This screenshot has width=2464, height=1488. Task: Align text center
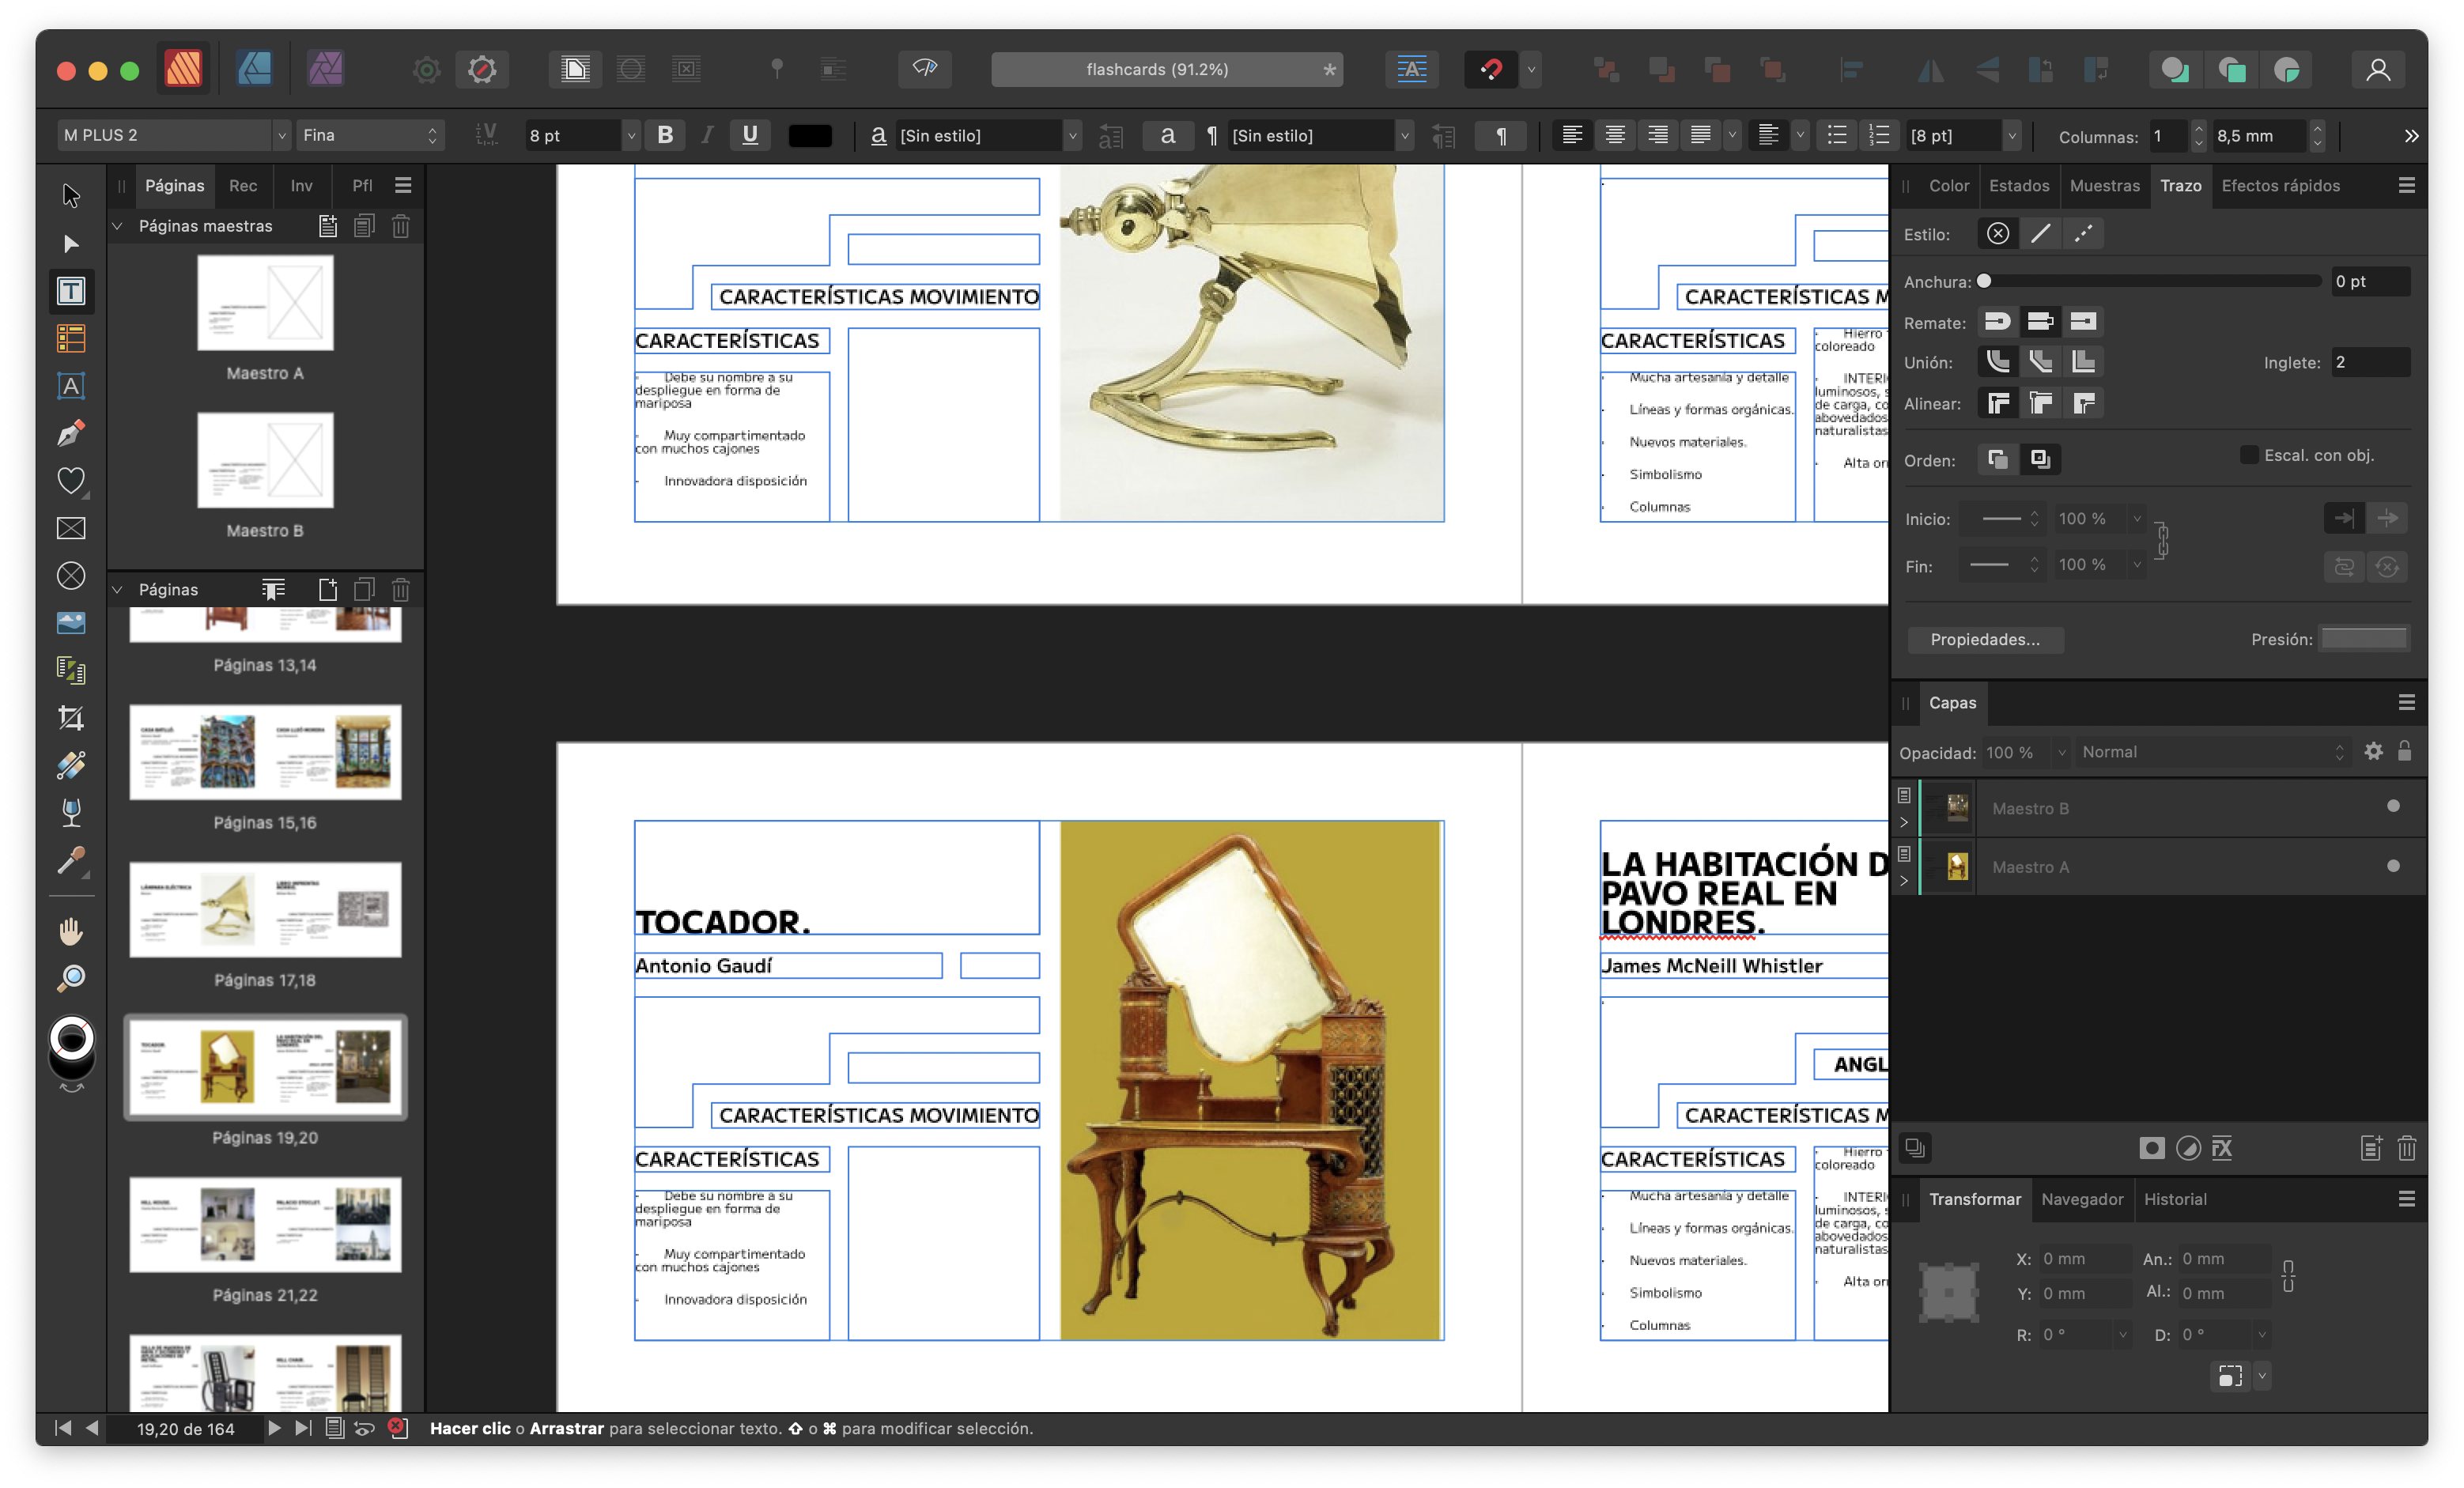pos(1615,135)
